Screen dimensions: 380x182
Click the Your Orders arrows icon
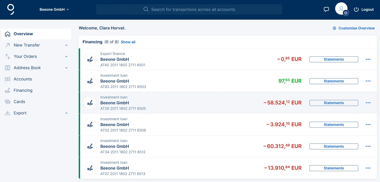[8, 57]
